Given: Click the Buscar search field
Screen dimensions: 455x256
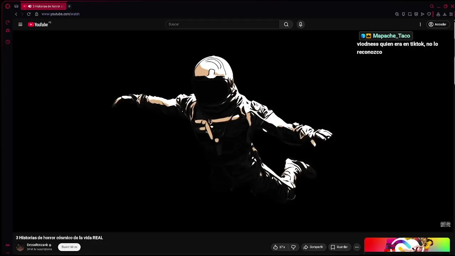Looking at the screenshot, I should pos(223,24).
